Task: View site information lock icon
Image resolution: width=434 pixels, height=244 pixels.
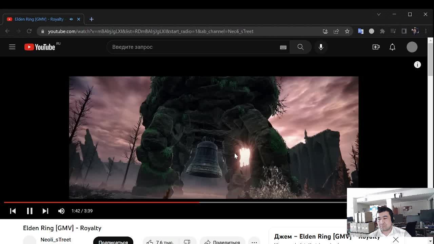Action: click(x=42, y=31)
